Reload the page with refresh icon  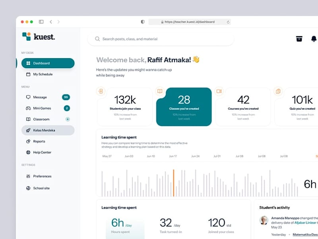click(228, 22)
